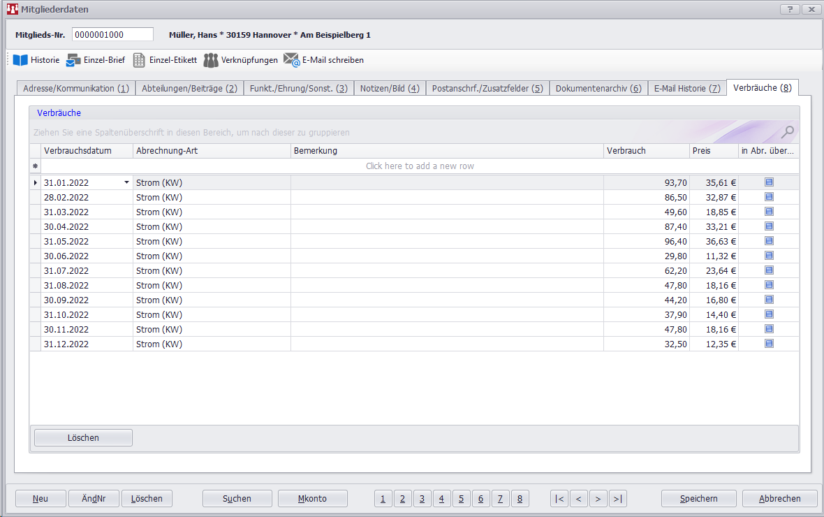Screen dimensions: 824x517
Task: Click the Einzel-Brief letter icon
Action: 73,60
